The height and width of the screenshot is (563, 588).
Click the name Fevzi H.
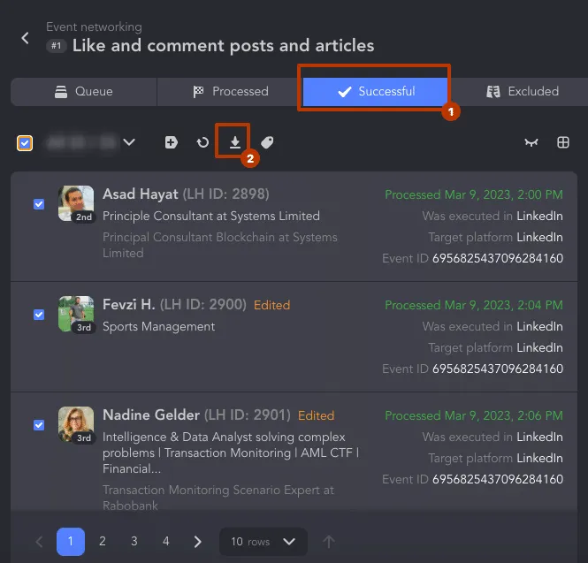(x=128, y=304)
